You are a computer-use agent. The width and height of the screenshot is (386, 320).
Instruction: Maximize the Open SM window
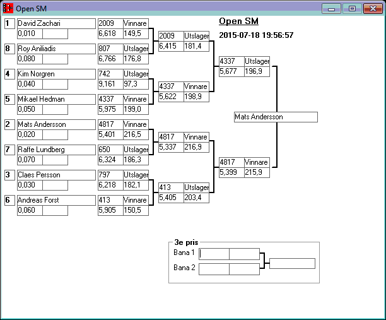point(352,9)
